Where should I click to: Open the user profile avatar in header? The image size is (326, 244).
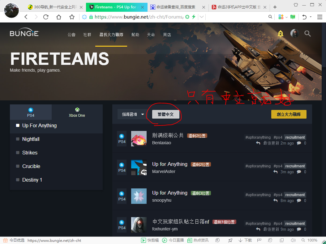294,33
